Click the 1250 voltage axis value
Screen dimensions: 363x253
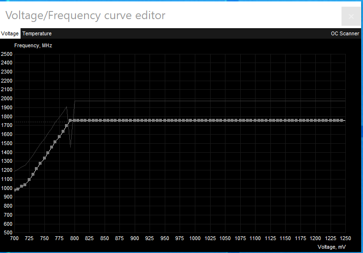(x=345, y=238)
